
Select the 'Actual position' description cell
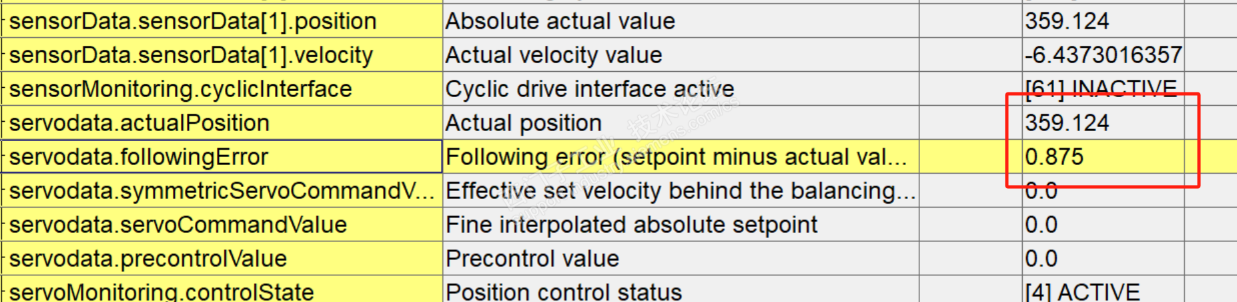tap(524, 123)
